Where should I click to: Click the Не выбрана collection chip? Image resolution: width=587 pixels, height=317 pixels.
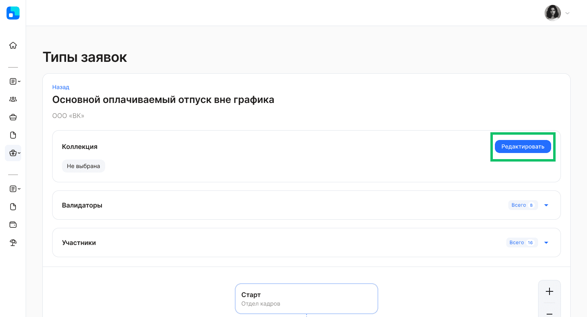pyautogui.click(x=84, y=166)
